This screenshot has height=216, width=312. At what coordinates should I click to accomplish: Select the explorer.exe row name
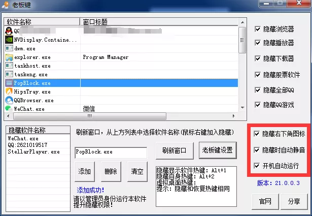[x=32, y=57]
